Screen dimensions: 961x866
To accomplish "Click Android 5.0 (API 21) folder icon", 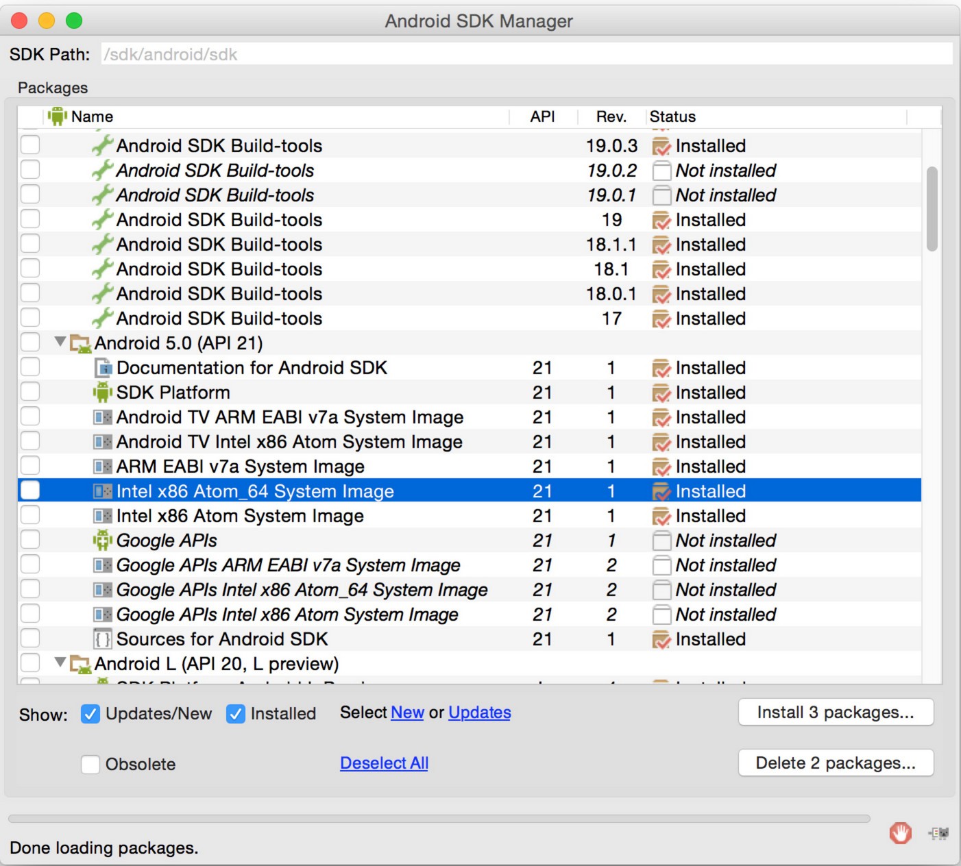I will (81, 344).
